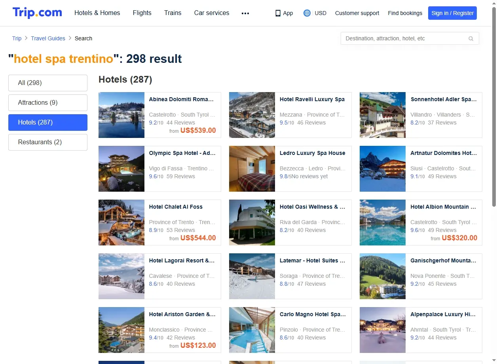Click Hotel Ravelli Luxury Spa title
Viewport: 497px width, 364px height.
(x=312, y=100)
